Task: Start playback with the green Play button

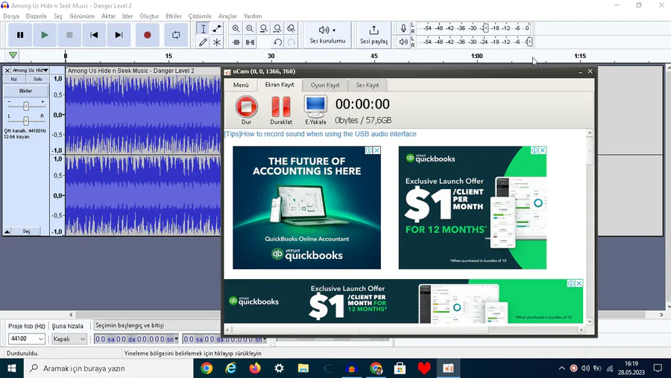Action: pos(45,35)
